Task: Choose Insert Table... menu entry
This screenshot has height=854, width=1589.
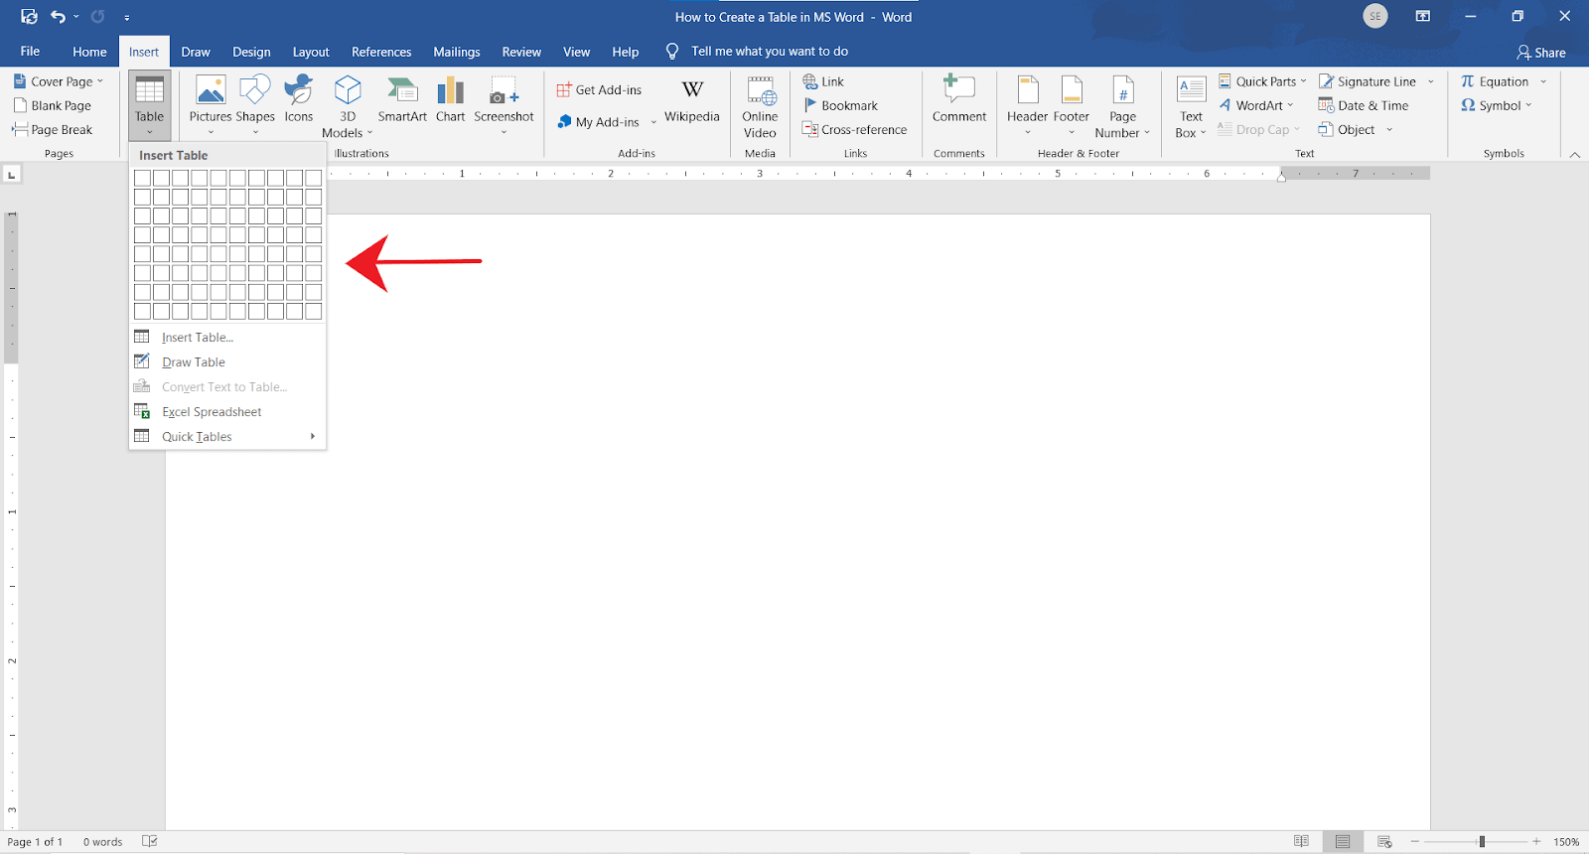Action: (227, 338)
